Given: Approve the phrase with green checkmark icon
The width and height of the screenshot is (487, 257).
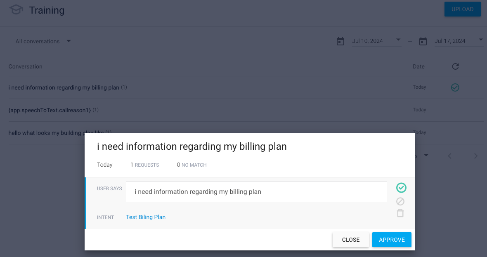Looking at the screenshot, I should pos(401,188).
